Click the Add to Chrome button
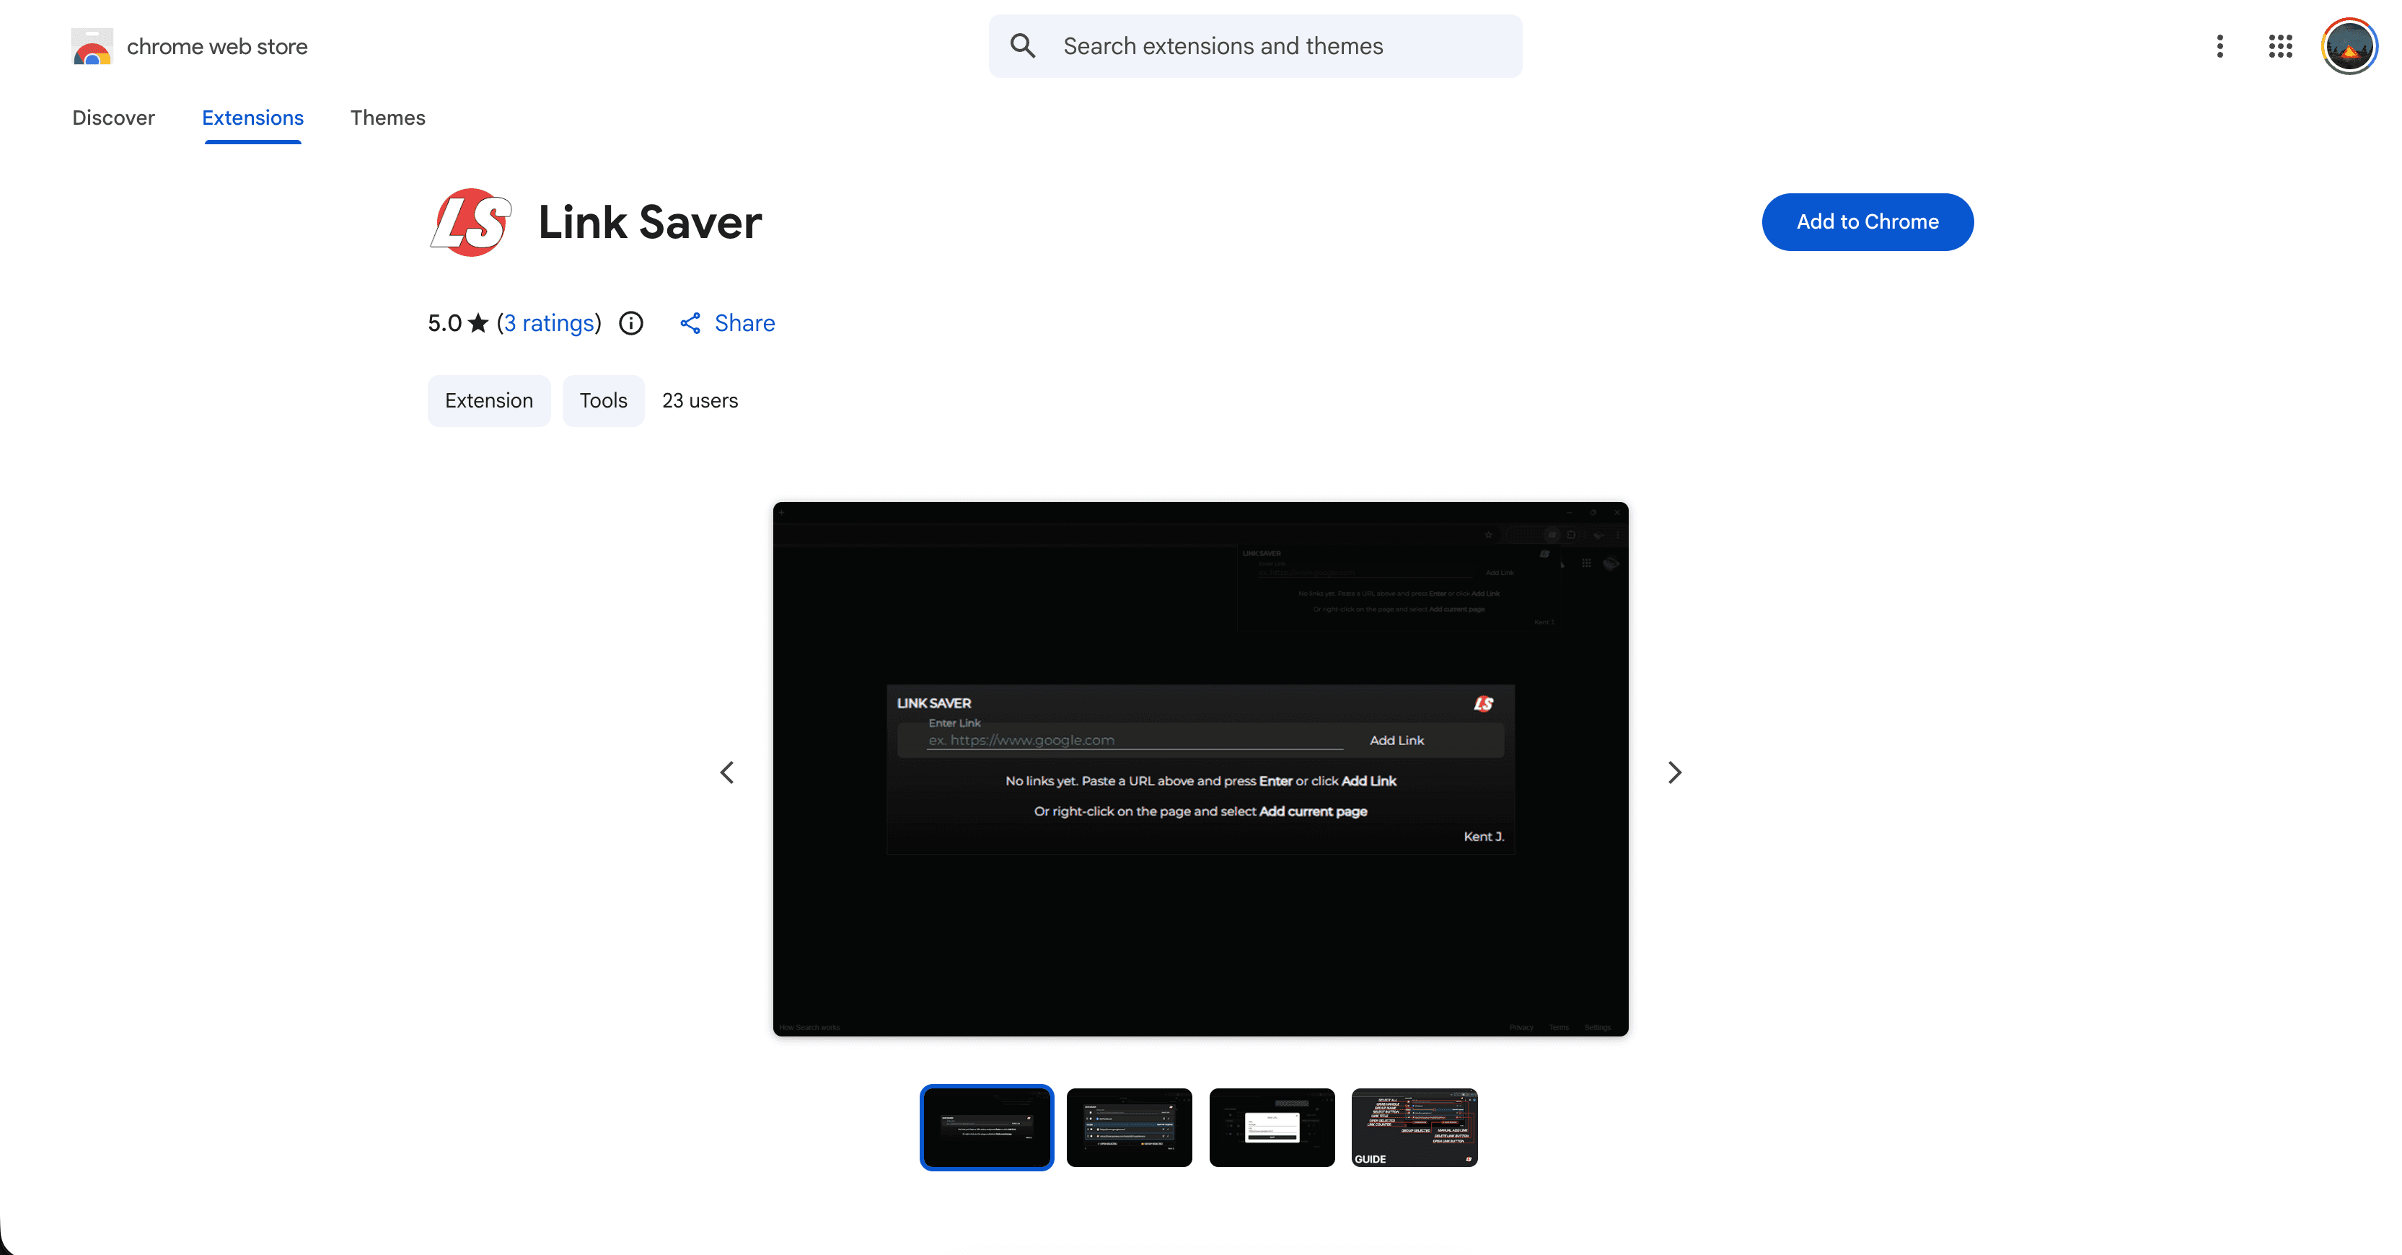The width and height of the screenshot is (2402, 1255). [x=1868, y=222]
